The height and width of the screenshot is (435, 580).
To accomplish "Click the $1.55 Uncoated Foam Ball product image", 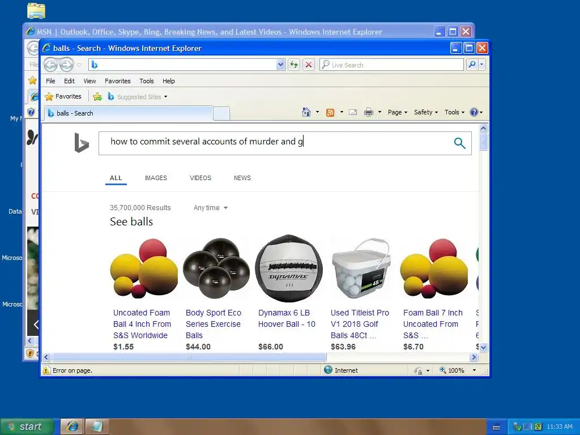I will 144,268.
